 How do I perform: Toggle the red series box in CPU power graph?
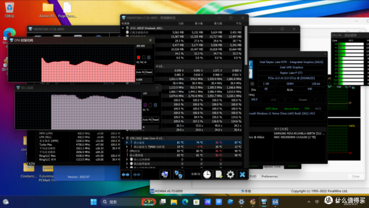pyautogui.click(x=138, y=57)
